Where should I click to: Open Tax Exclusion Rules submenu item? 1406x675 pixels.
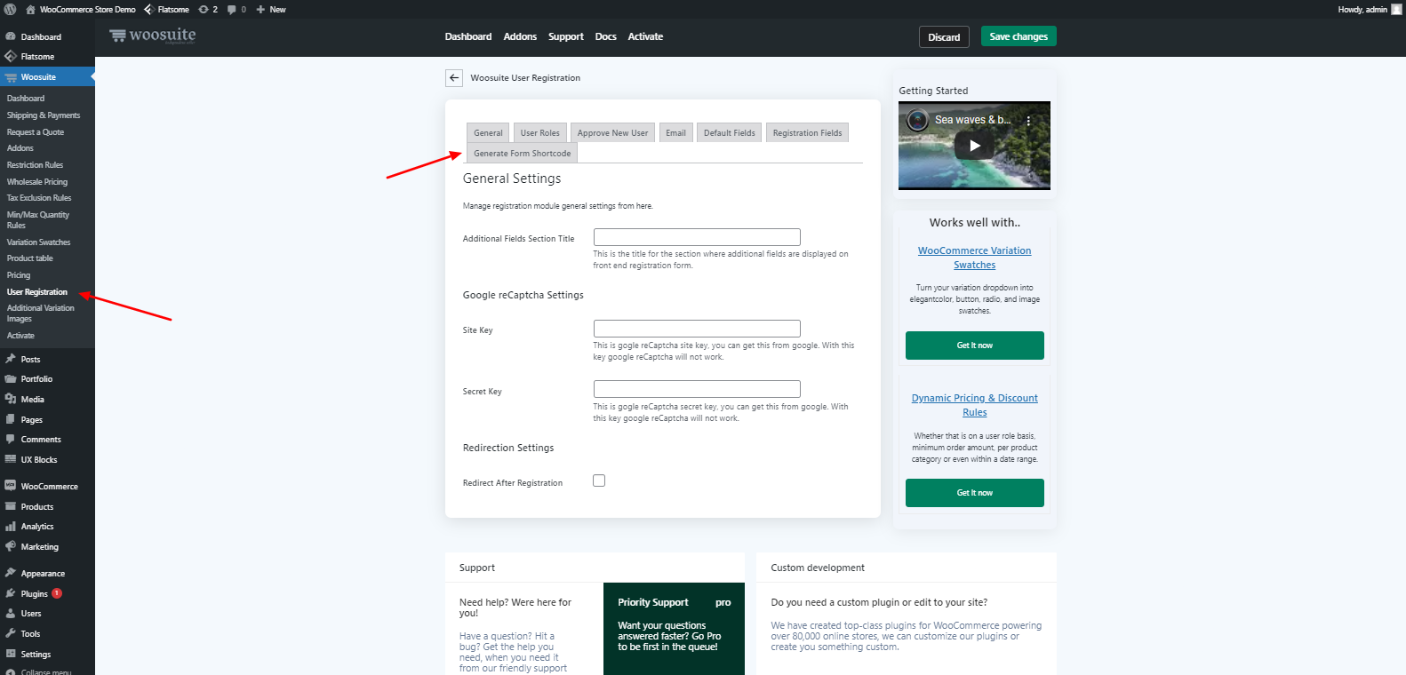pos(39,198)
